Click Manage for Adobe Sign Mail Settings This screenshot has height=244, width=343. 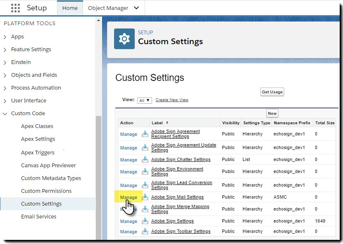pos(129,197)
